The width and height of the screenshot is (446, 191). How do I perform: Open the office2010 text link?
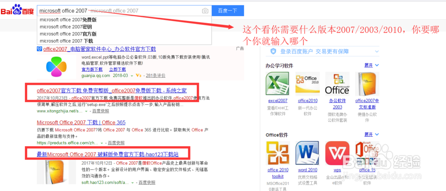307,100
